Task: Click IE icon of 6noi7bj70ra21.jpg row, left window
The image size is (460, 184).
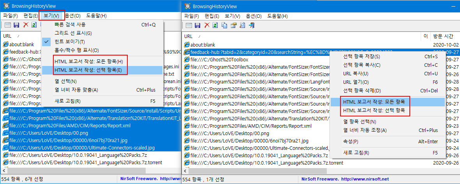Action: pyautogui.click(x=6, y=140)
